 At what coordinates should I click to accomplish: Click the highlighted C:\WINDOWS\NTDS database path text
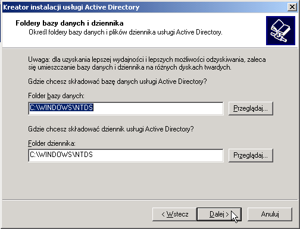coord(61,108)
